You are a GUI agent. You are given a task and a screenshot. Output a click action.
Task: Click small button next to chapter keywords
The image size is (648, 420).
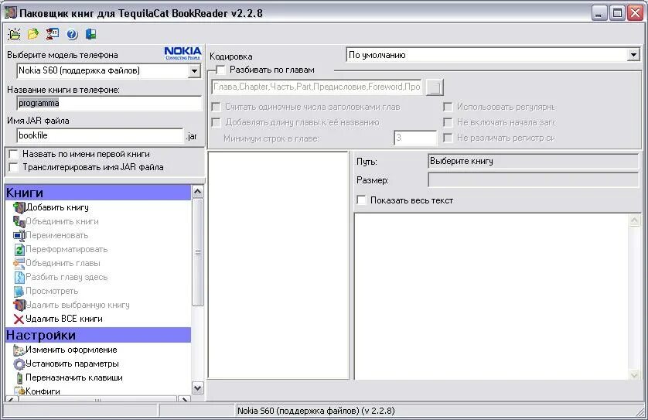tap(435, 87)
